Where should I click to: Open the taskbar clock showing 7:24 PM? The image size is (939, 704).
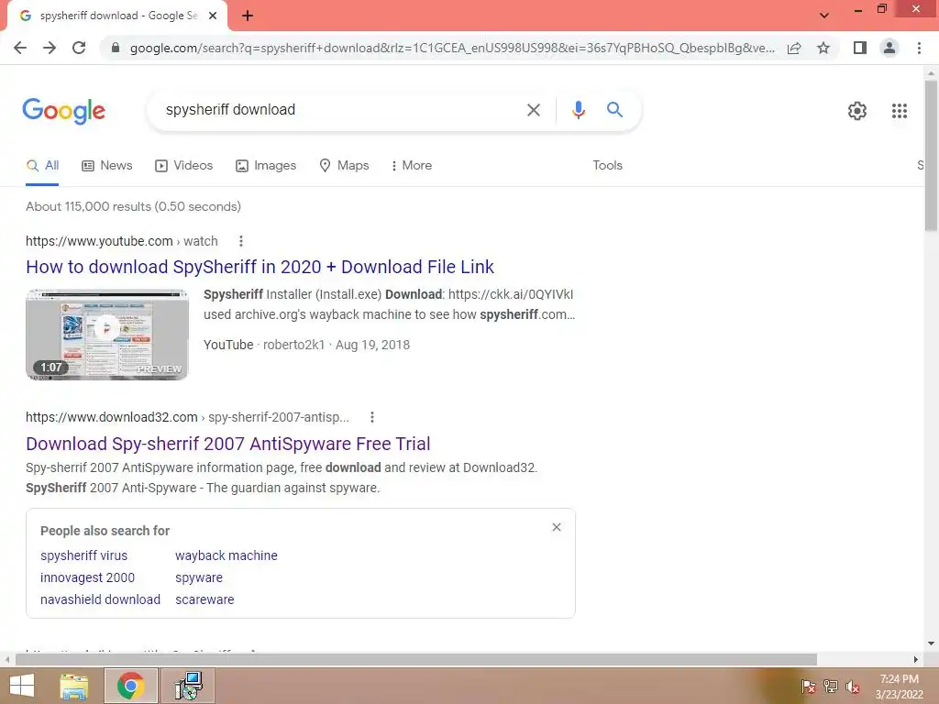coord(899,687)
